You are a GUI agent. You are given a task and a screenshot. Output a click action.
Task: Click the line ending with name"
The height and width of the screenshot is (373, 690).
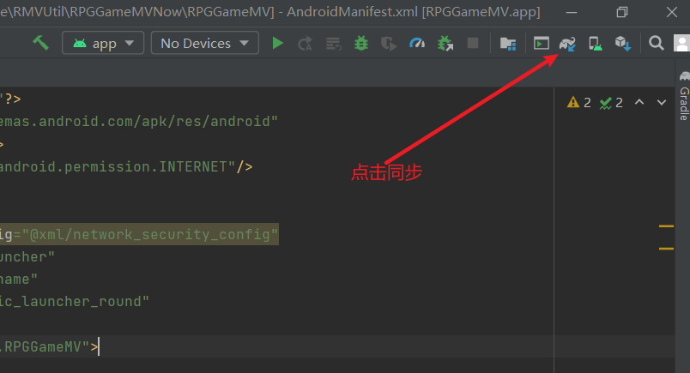point(19,280)
